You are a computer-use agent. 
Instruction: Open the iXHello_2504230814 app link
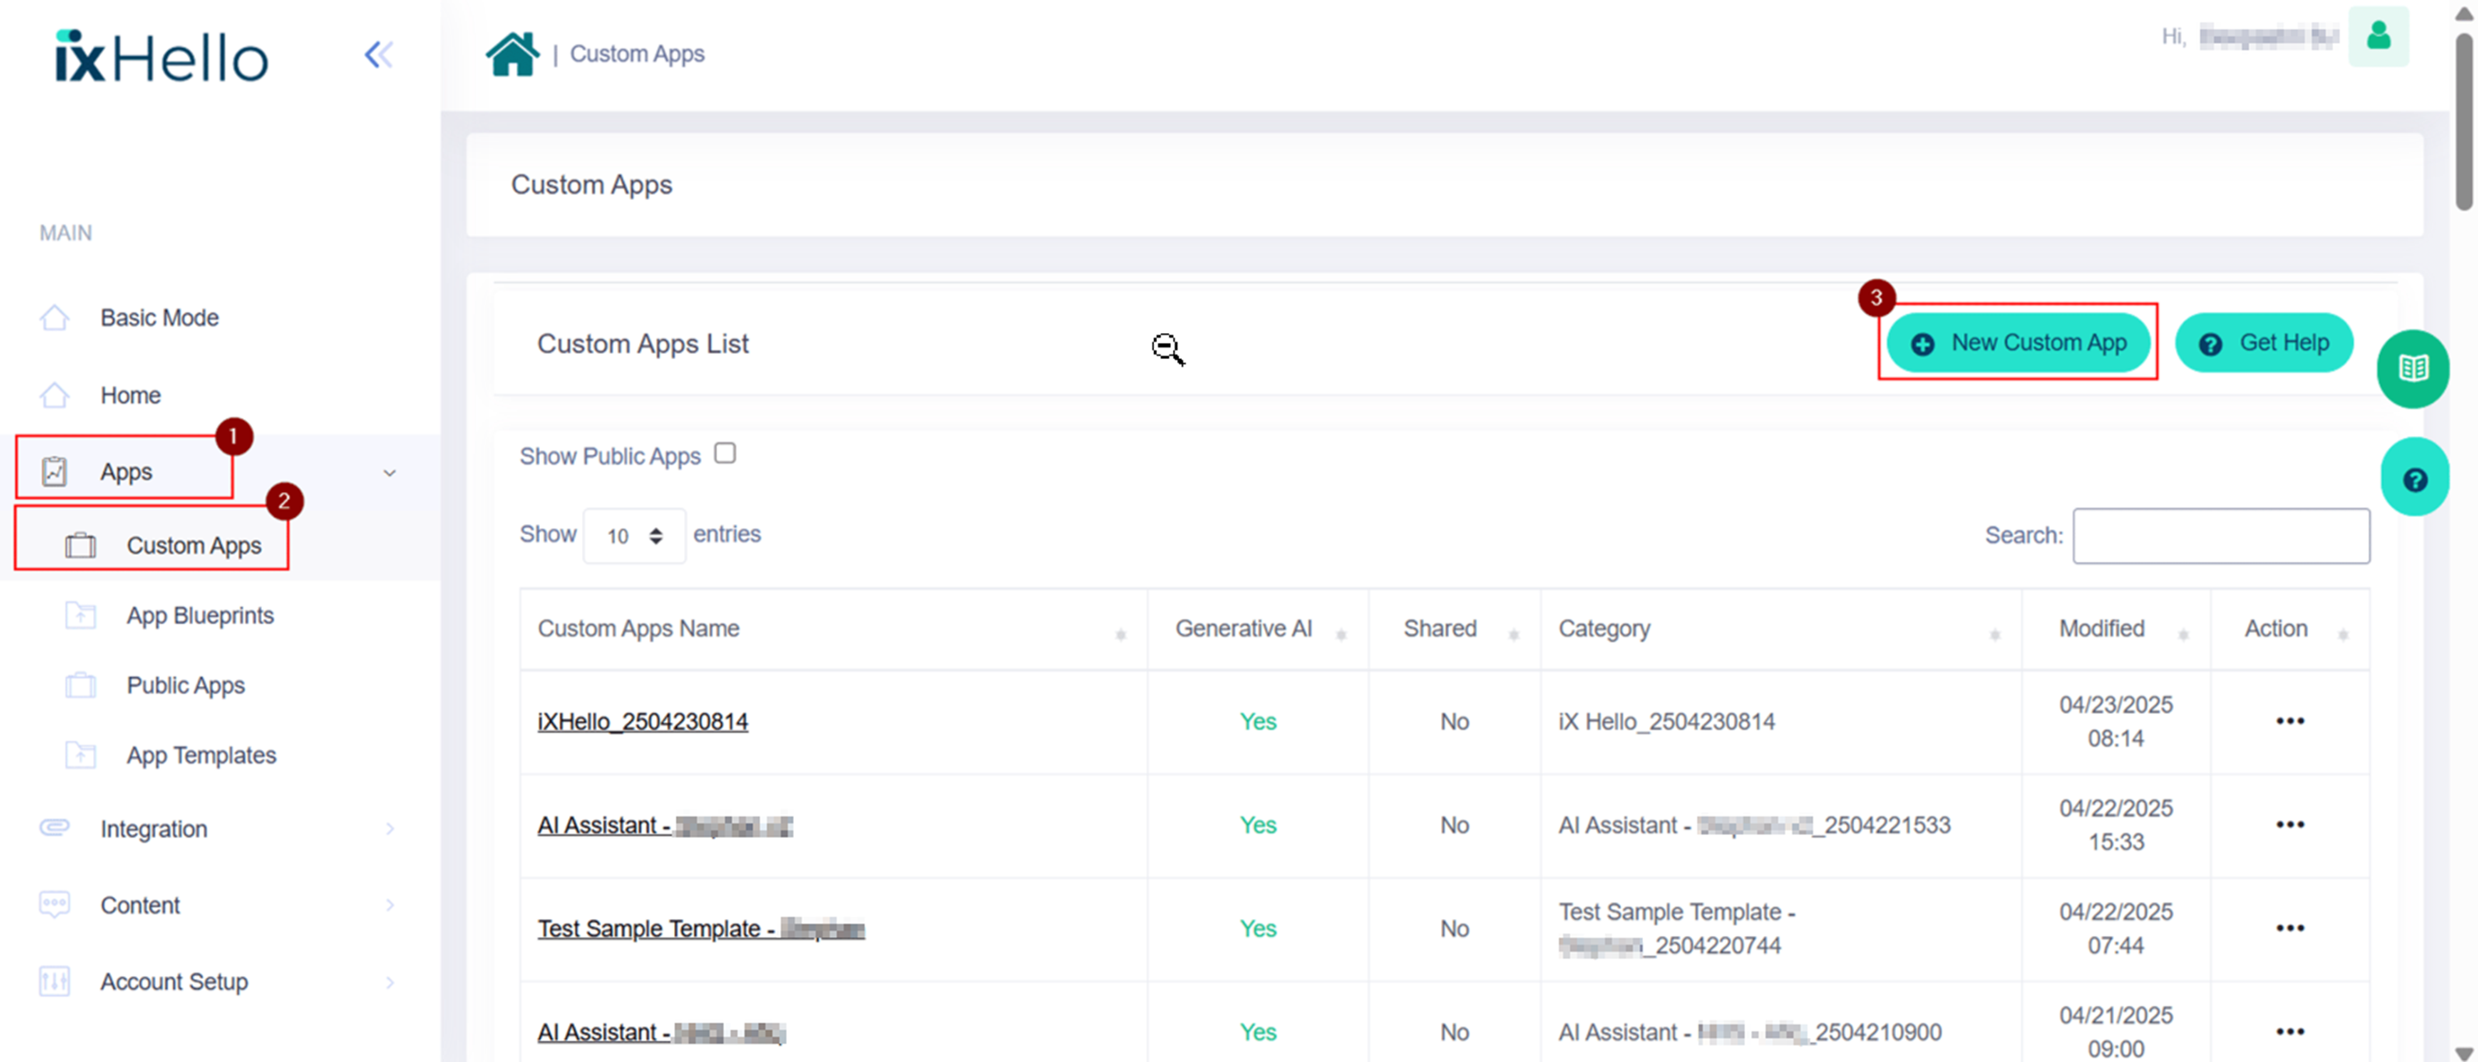pyautogui.click(x=642, y=721)
